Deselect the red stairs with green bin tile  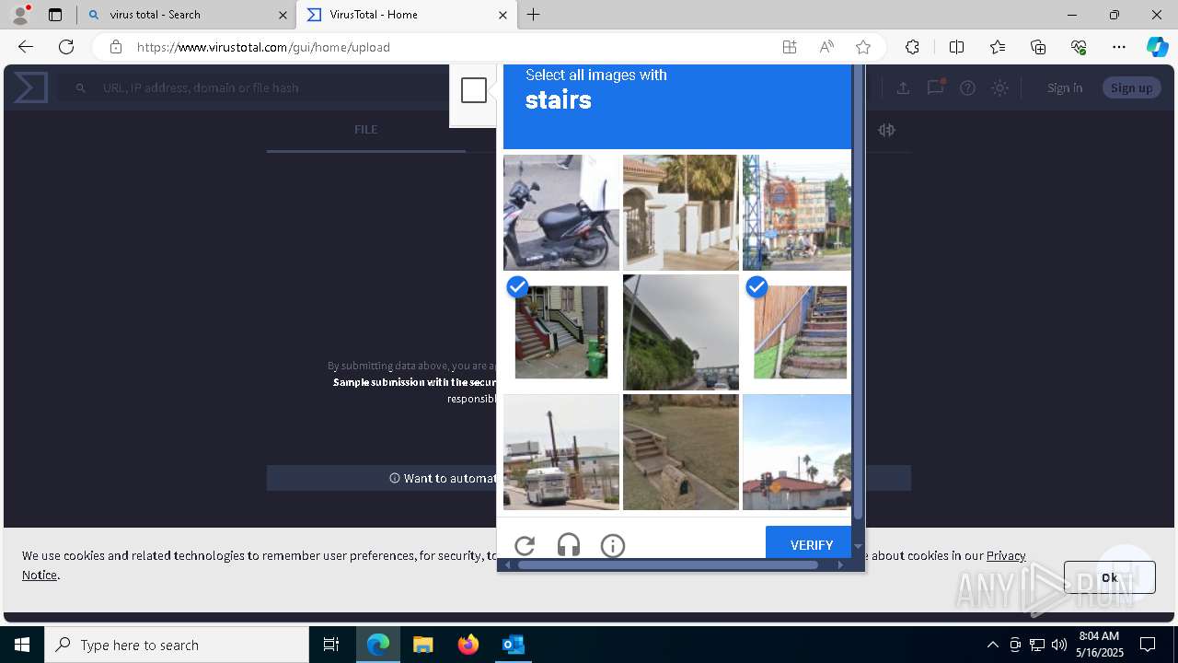click(x=561, y=332)
